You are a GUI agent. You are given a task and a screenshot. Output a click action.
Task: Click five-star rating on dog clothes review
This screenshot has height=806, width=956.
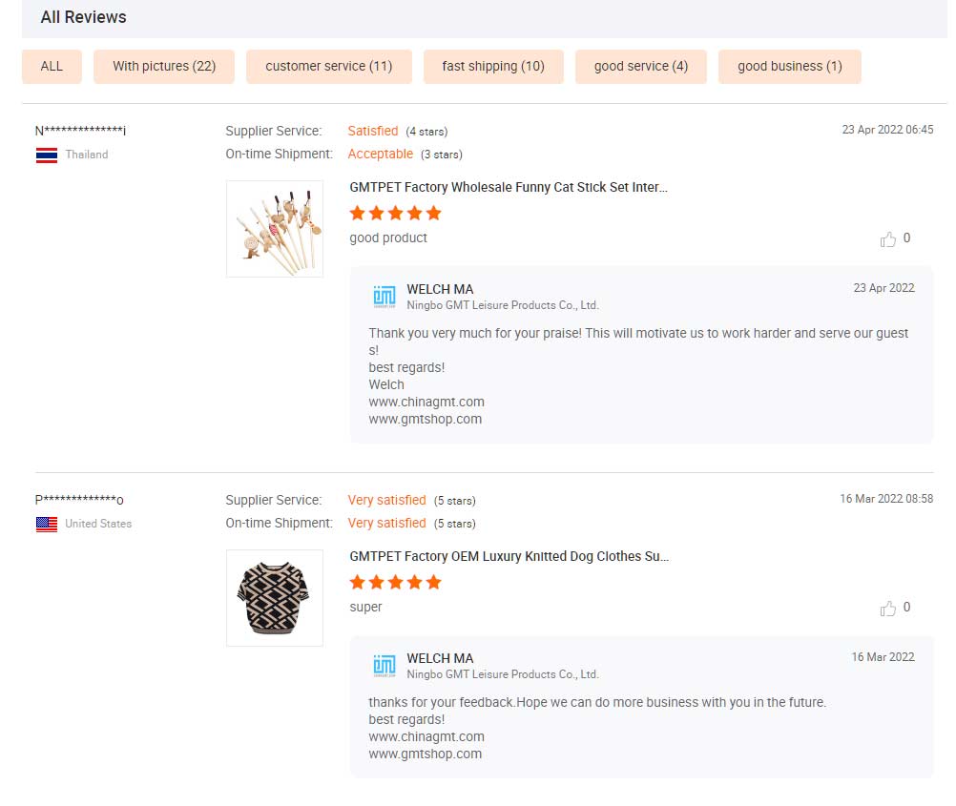point(395,582)
